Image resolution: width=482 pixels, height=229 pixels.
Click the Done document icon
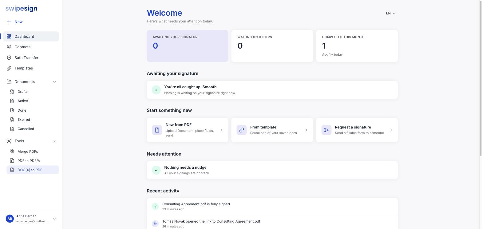tap(12, 110)
